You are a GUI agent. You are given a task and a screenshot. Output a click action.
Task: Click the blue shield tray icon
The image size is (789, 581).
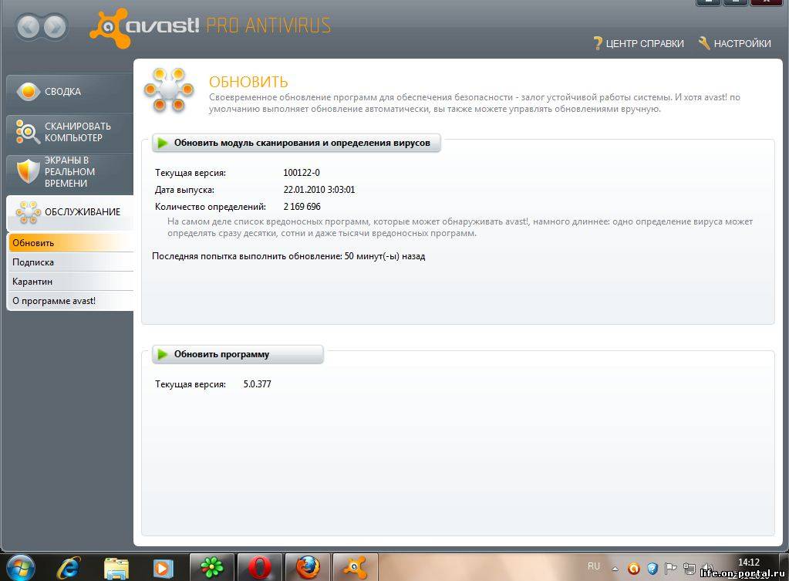652,569
